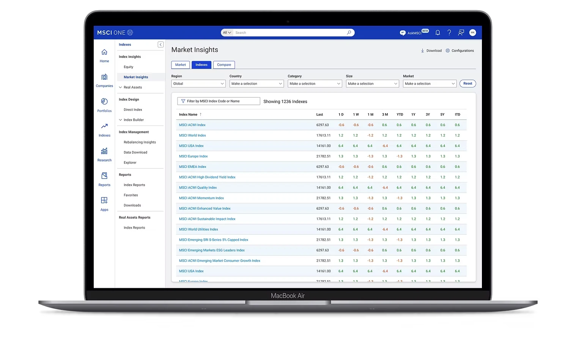Open the Home section in sidebar
Viewport: 576px width, 360px height.
click(104, 55)
